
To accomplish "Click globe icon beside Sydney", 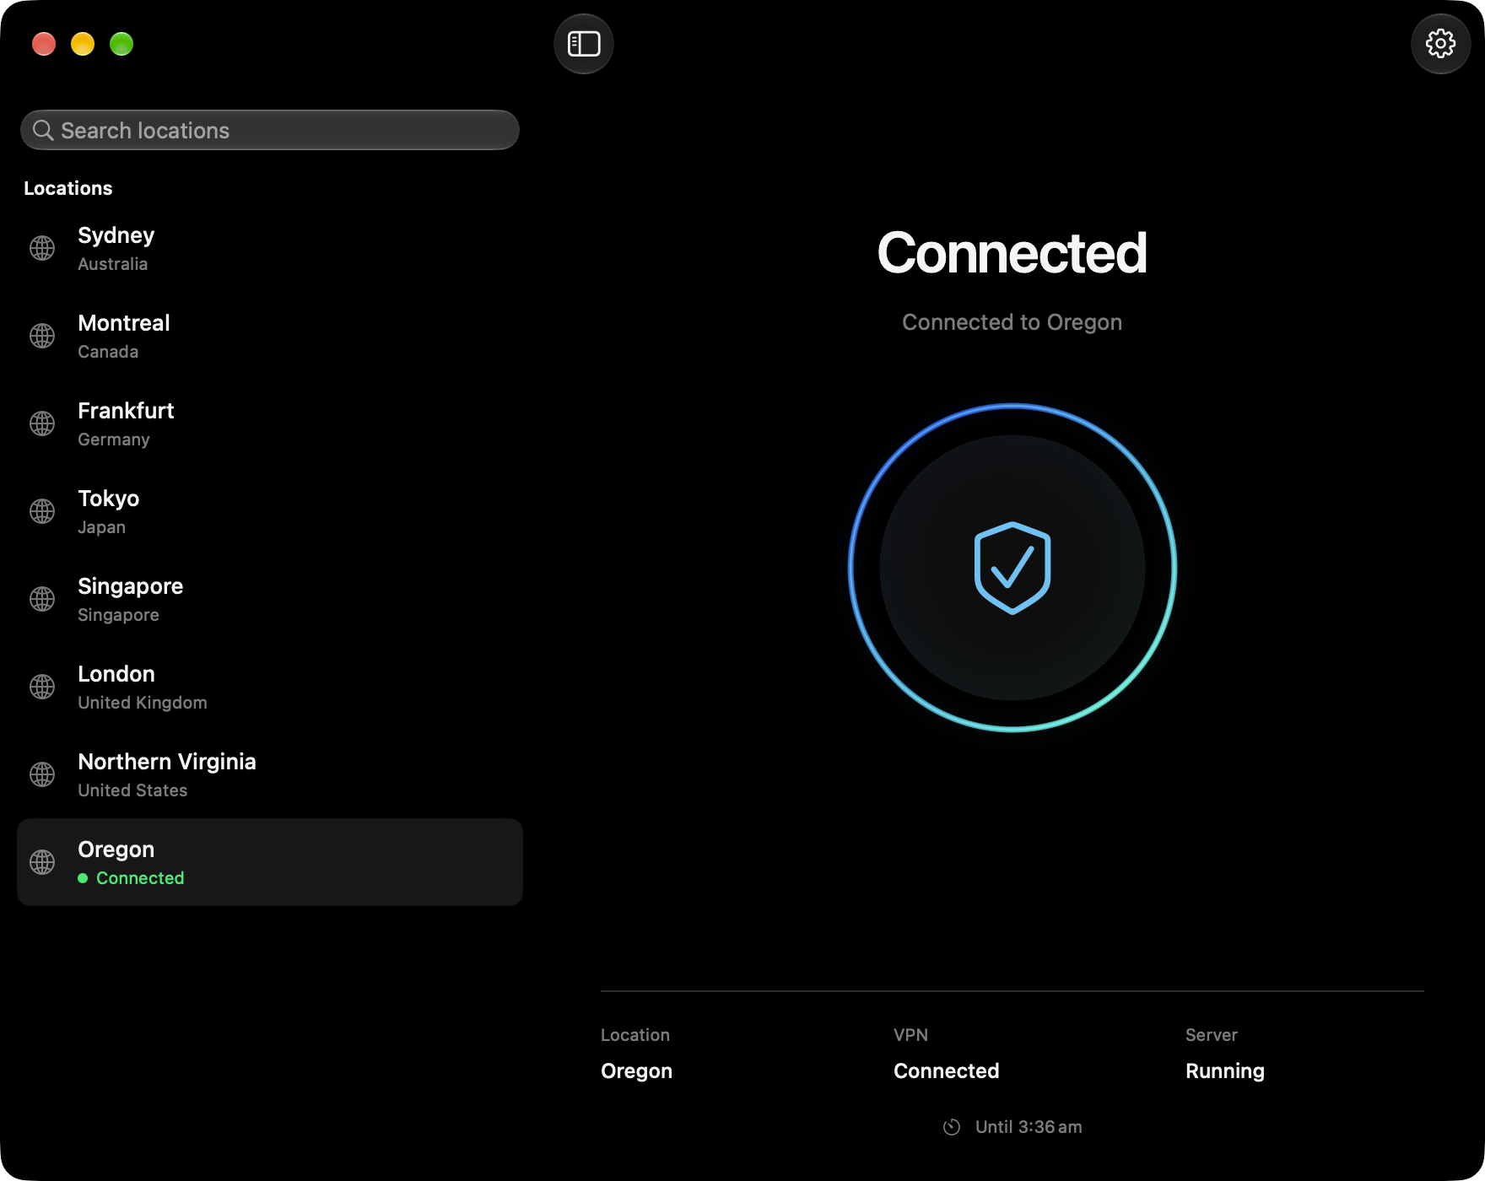I will tap(42, 248).
